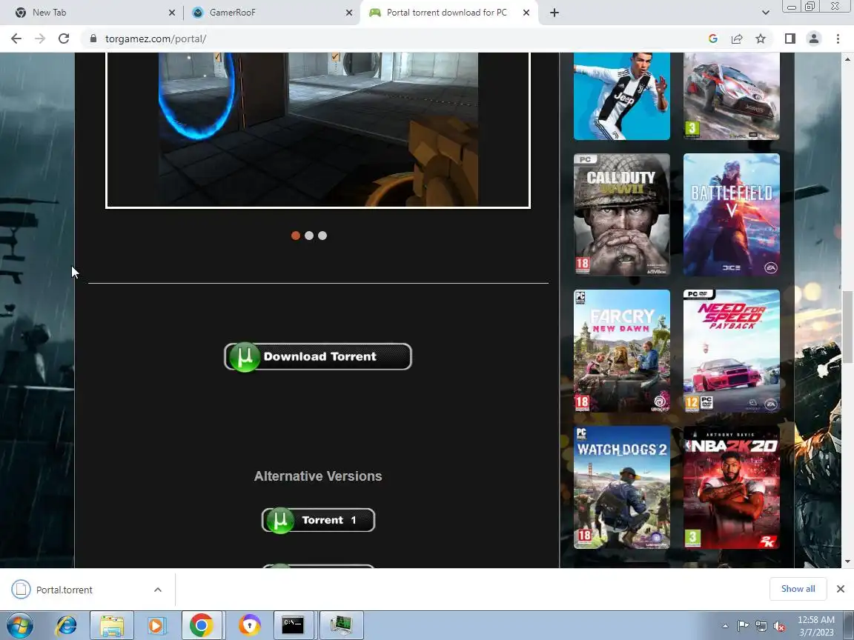Open Chrome side panel icon
Screen dimensions: 854x640
click(x=790, y=39)
